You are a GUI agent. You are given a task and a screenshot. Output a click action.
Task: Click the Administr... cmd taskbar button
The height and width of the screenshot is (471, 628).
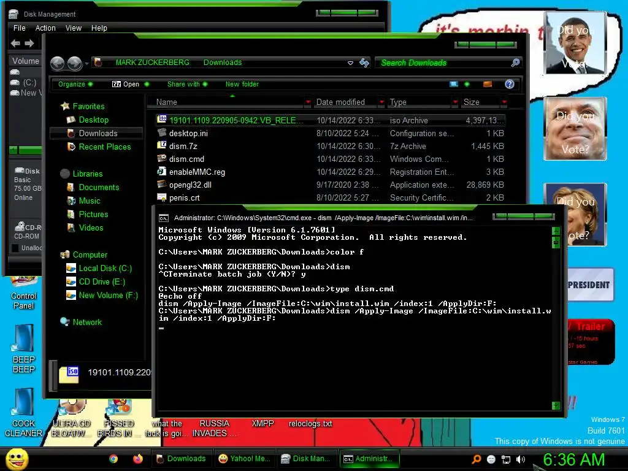[x=369, y=459]
